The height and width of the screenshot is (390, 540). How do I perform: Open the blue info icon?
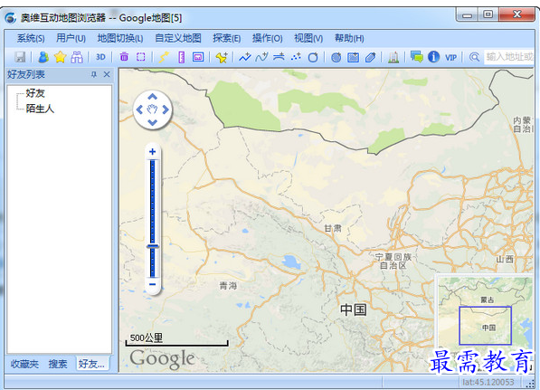tap(433, 56)
